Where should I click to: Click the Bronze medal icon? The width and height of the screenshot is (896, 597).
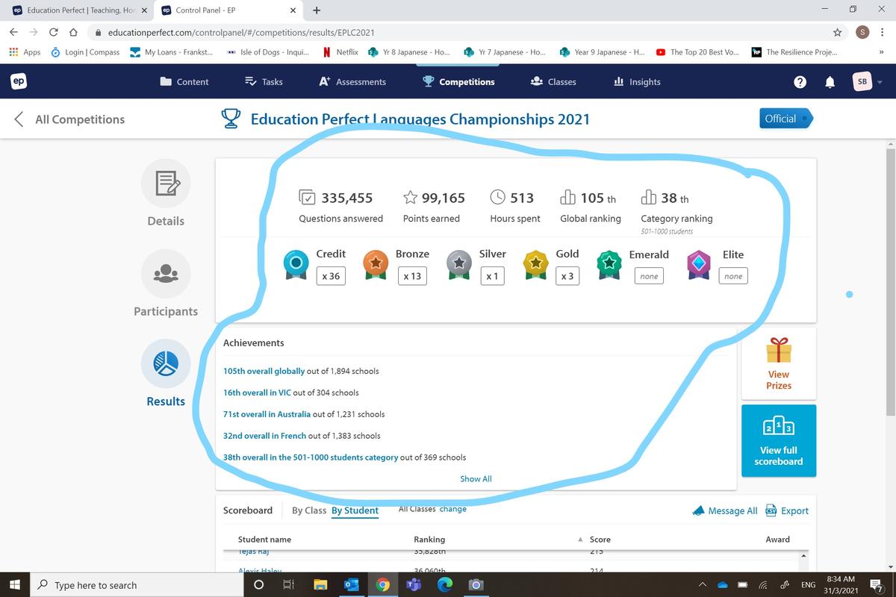coord(376,265)
